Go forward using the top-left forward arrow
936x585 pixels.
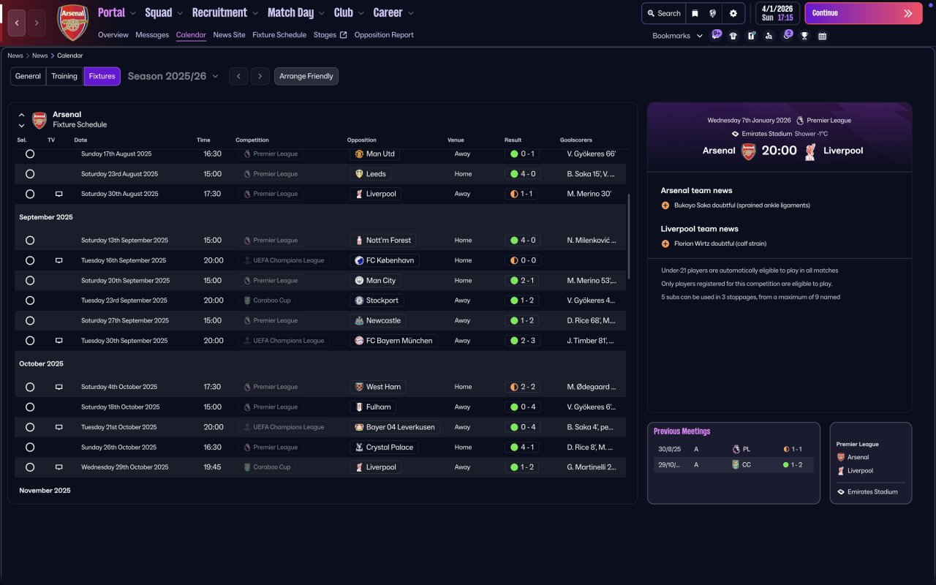37,23
